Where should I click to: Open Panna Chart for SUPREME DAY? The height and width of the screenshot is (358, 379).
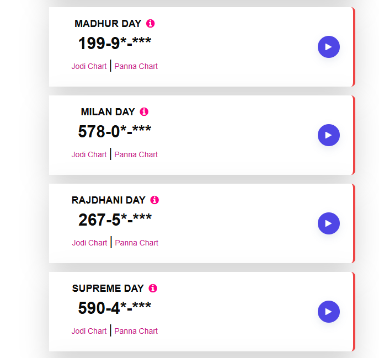coord(136,331)
